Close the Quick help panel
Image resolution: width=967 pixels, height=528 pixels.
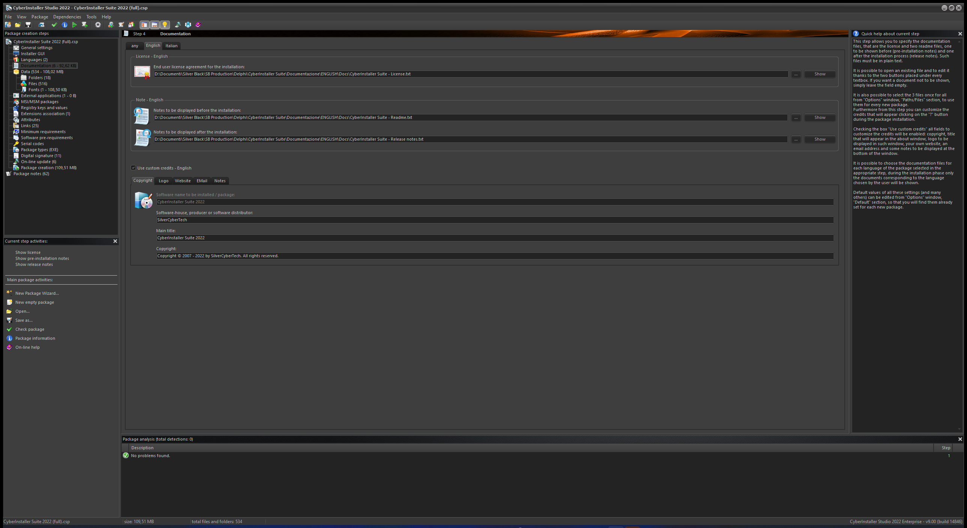click(960, 34)
